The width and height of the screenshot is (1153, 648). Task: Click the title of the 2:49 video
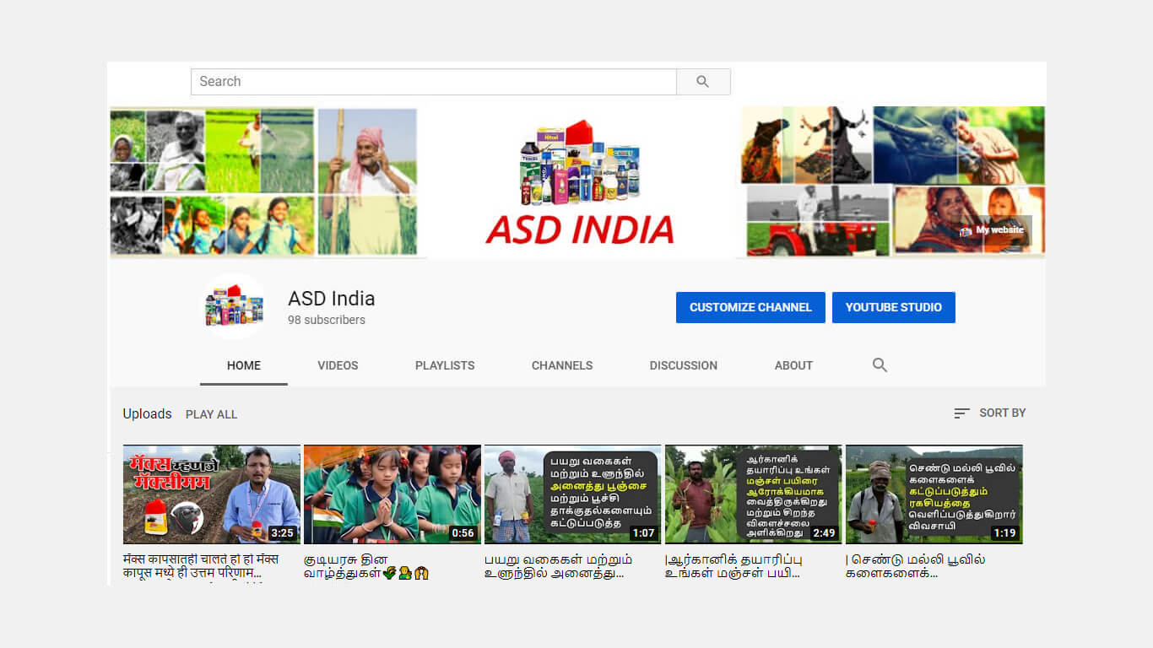[733, 566]
